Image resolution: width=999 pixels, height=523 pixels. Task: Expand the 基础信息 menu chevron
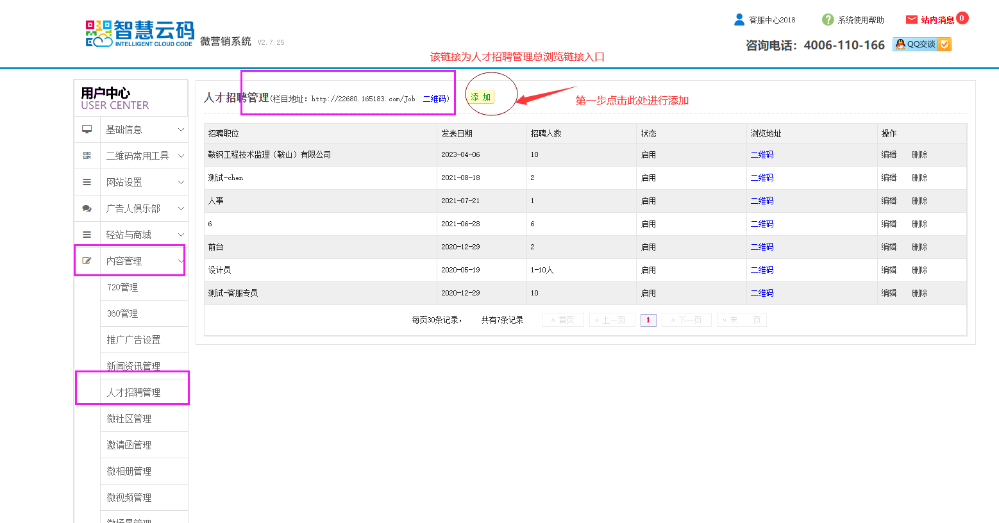[x=181, y=130]
